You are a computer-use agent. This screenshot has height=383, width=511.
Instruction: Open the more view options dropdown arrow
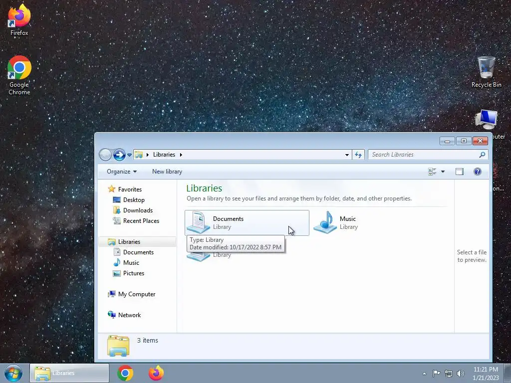[443, 172]
